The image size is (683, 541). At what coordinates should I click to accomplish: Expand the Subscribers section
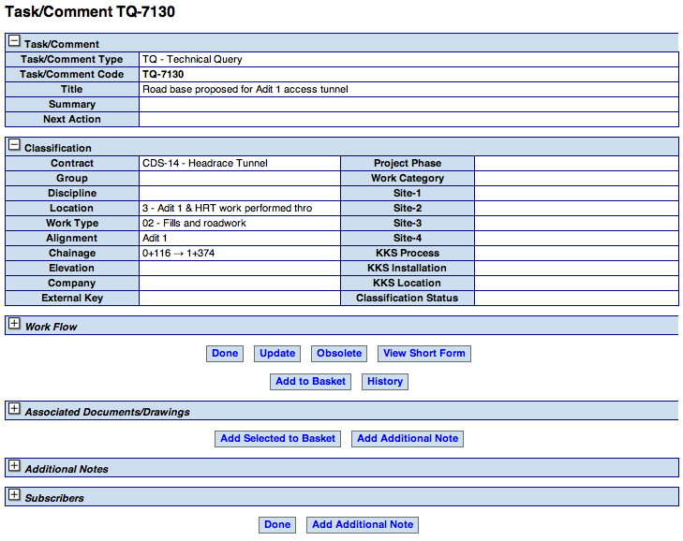coord(14,495)
